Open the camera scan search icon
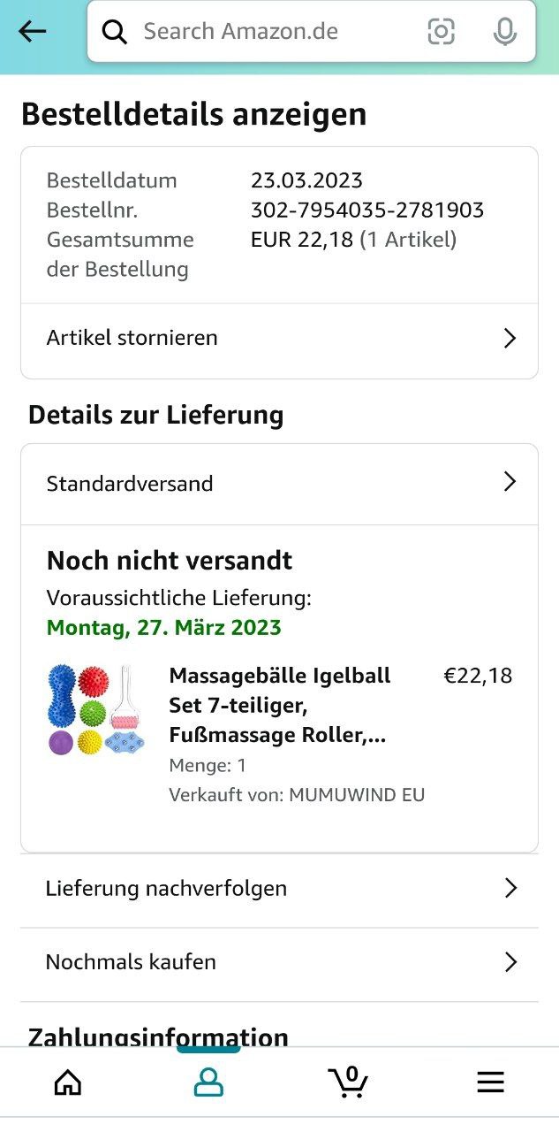Viewport: 559px width, 1132px height. (x=441, y=32)
